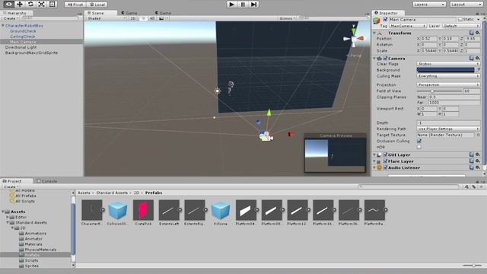Toggle scene lighting button
The width and height of the screenshot is (487, 274).
(143, 18)
